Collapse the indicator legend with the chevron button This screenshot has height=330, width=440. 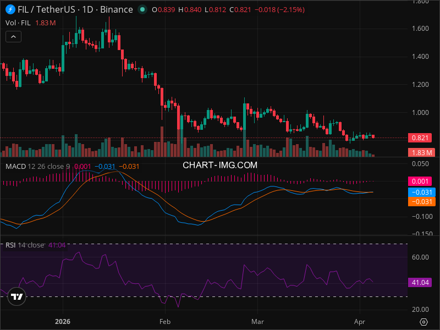[13, 37]
